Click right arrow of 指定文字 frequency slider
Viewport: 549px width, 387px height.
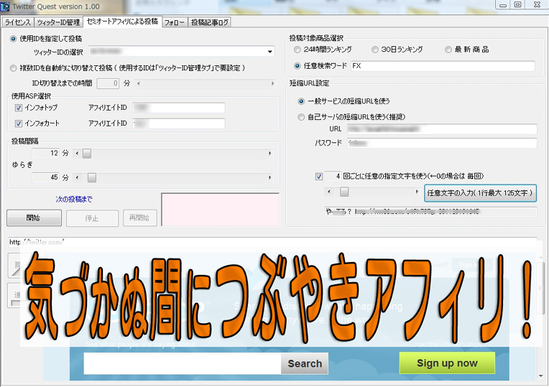coord(417,192)
